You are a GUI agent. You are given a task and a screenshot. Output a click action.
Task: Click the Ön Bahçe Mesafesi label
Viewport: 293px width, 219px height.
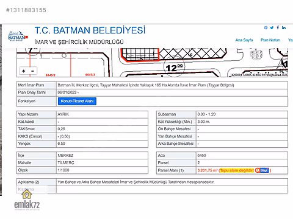coord(175,129)
